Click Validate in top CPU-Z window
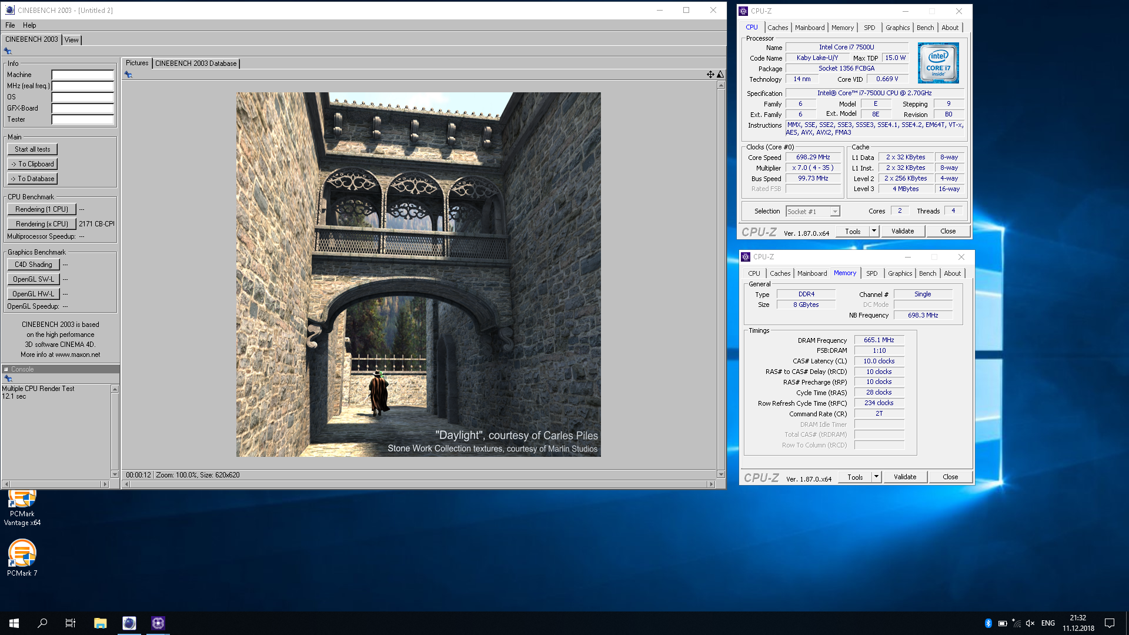The image size is (1129, 635). click(903, 231)
